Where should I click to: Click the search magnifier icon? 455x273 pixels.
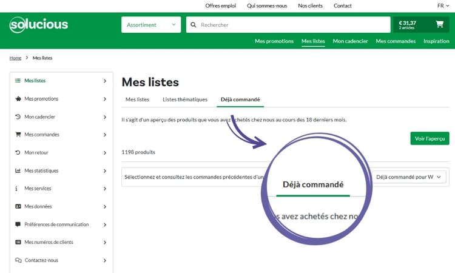coord(194,25)
